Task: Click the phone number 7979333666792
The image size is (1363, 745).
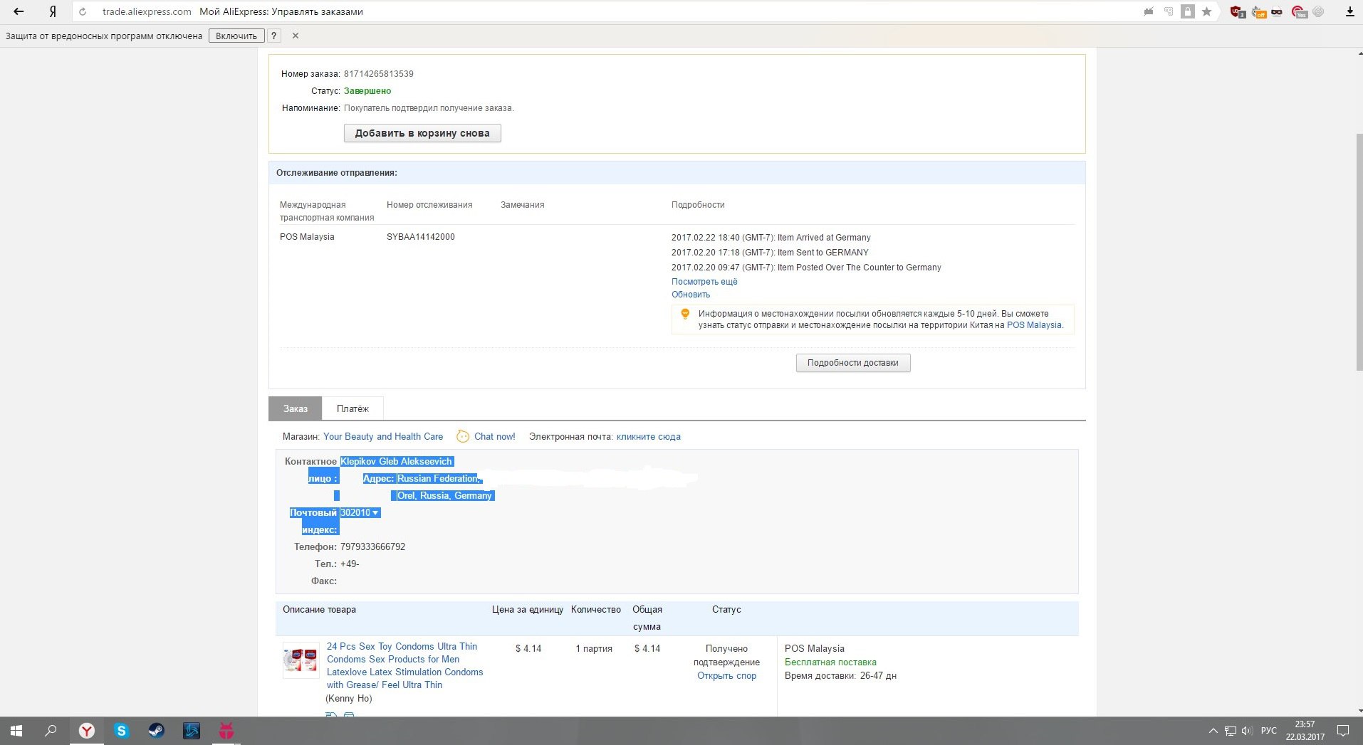Action: (372, 547)
